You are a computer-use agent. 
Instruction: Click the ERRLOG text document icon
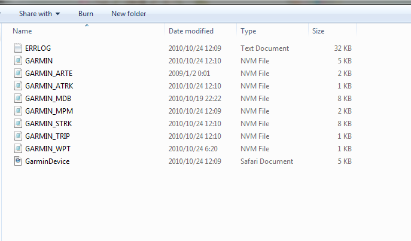coord(17,48)
